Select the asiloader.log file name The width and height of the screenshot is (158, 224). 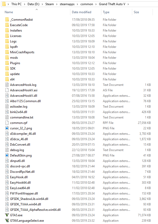(x=19, y=106)
